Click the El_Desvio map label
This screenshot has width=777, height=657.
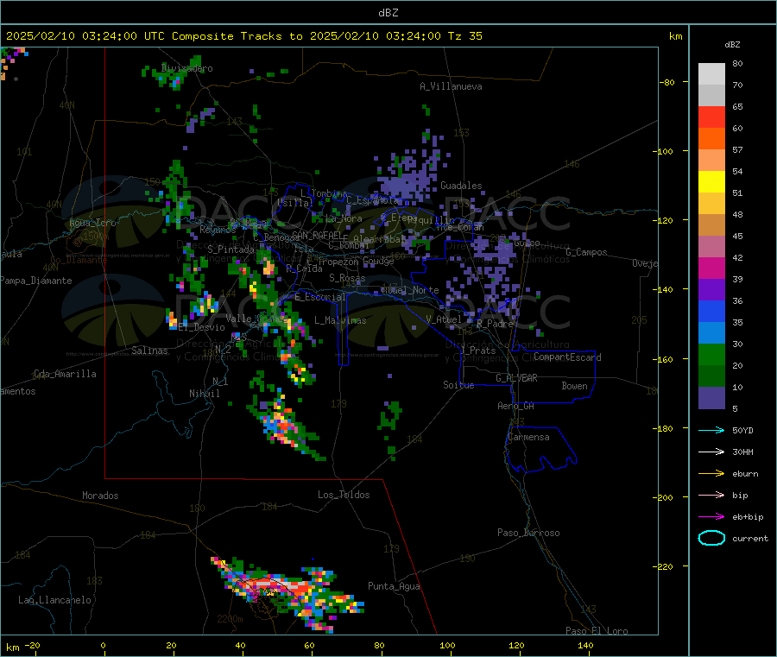pyautogui.click(x=202, y=327)
